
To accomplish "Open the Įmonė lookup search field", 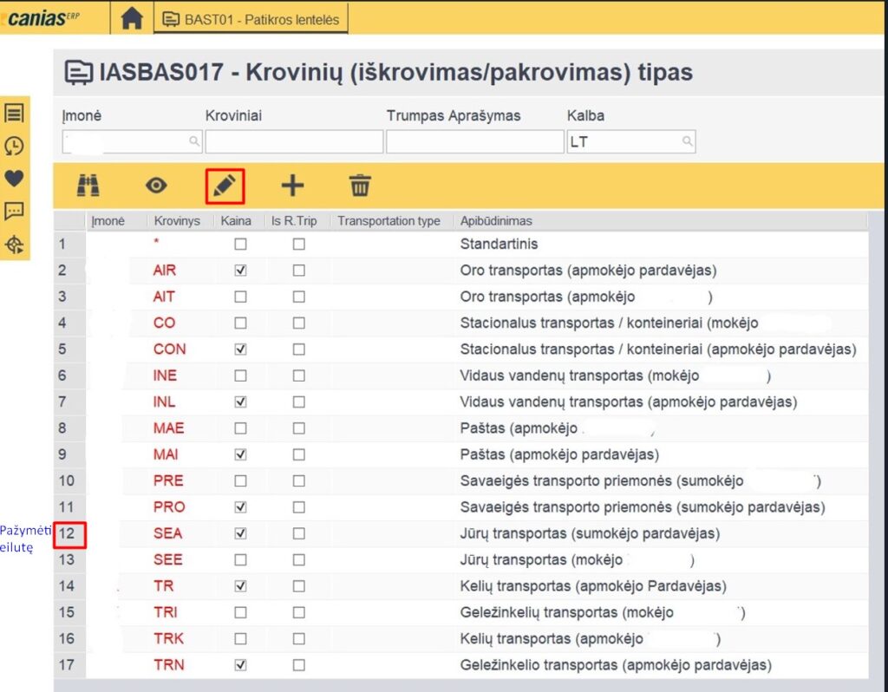I will (x=193, y=141).
